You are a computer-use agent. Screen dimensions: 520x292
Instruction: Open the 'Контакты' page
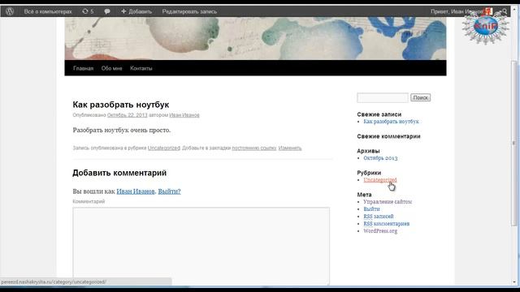(141, 68)
